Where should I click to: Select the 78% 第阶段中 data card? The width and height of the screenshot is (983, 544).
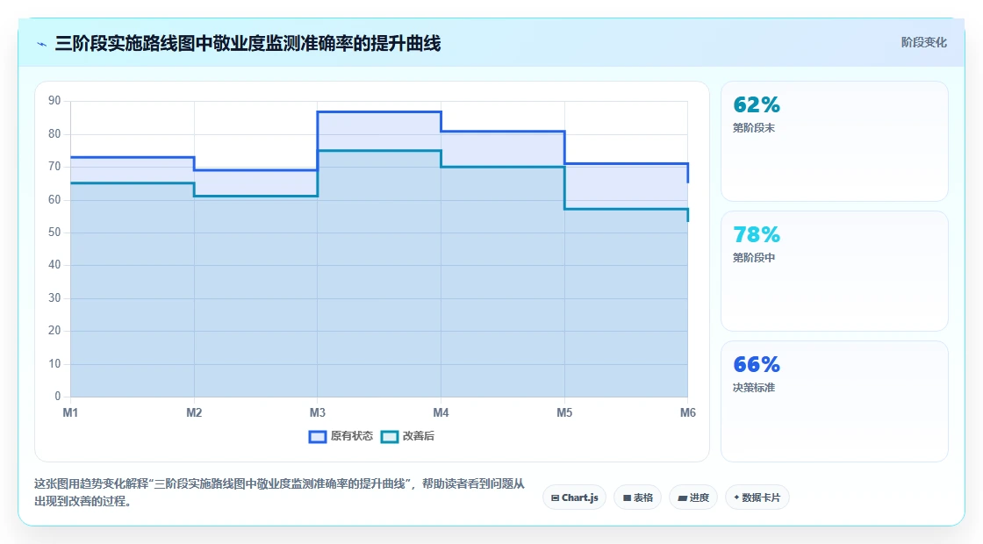tap(835, 271)
